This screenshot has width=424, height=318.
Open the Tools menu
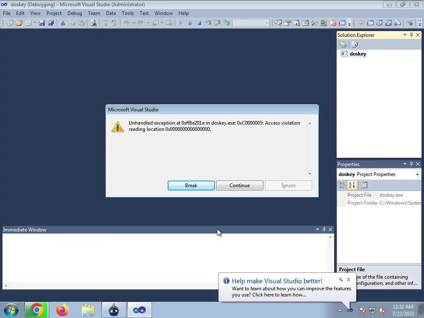pos(128,13)
